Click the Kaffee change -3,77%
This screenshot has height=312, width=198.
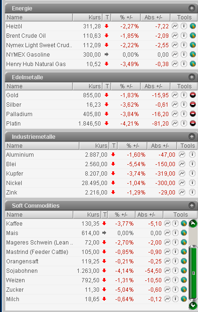coord(124,224)
